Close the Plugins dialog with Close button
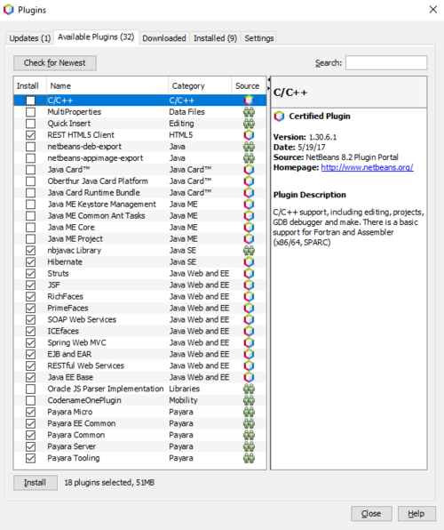Viewport: 444px width, 530px height. 371,513
